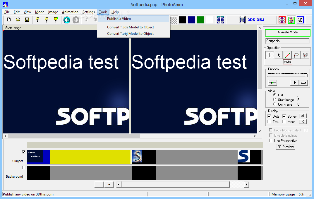314x199 pixels.
Task: Click the yellow segment on Subject timeline
Action: 90,157
